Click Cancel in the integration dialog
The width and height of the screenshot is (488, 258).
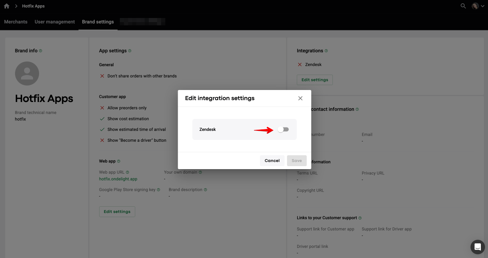[272, 160]
